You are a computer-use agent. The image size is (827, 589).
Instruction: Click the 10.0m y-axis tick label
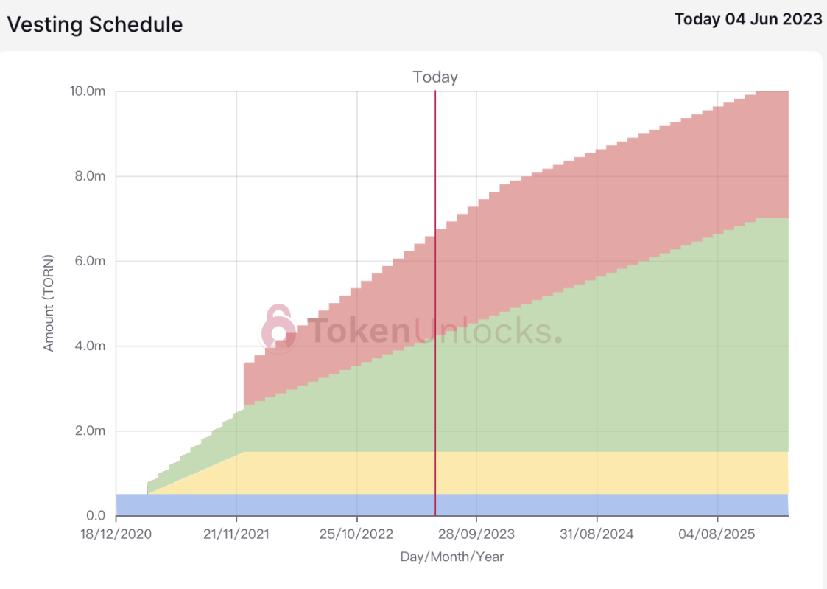tap(88, 91)
